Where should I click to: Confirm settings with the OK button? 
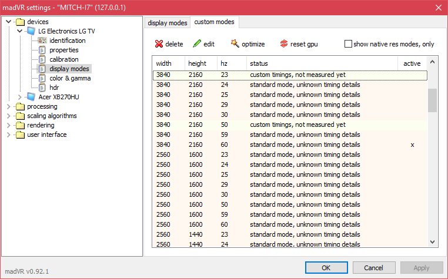coord(326,268)
